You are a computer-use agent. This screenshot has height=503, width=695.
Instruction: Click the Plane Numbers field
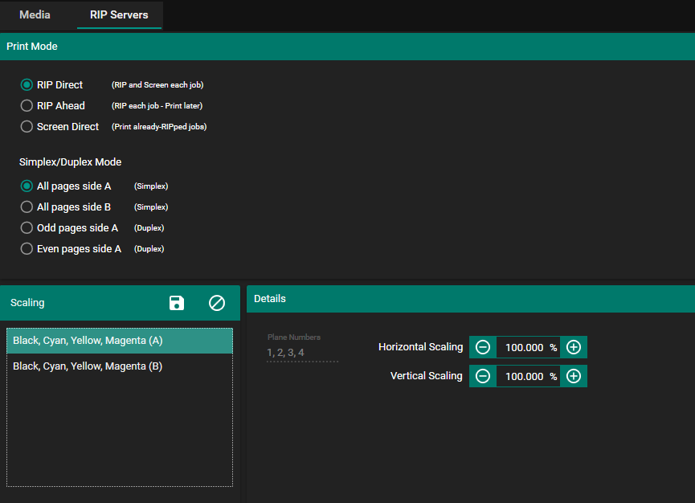coord(302,353)
